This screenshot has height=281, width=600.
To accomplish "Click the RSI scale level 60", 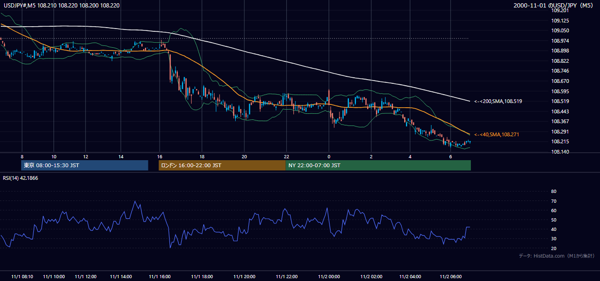I will point(554,210).
